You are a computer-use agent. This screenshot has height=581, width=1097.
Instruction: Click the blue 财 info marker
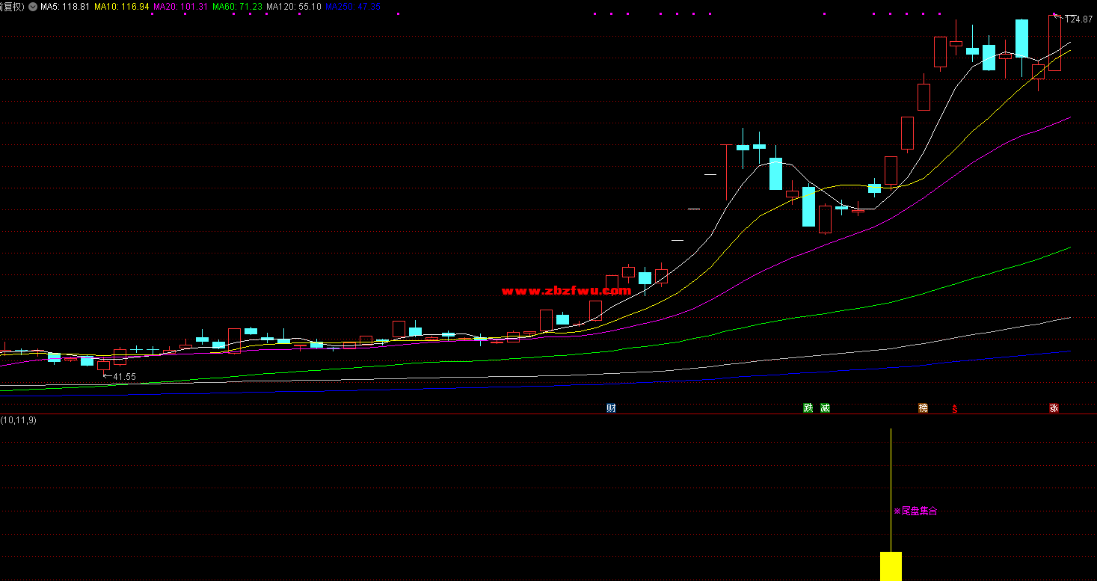point(611,408)
